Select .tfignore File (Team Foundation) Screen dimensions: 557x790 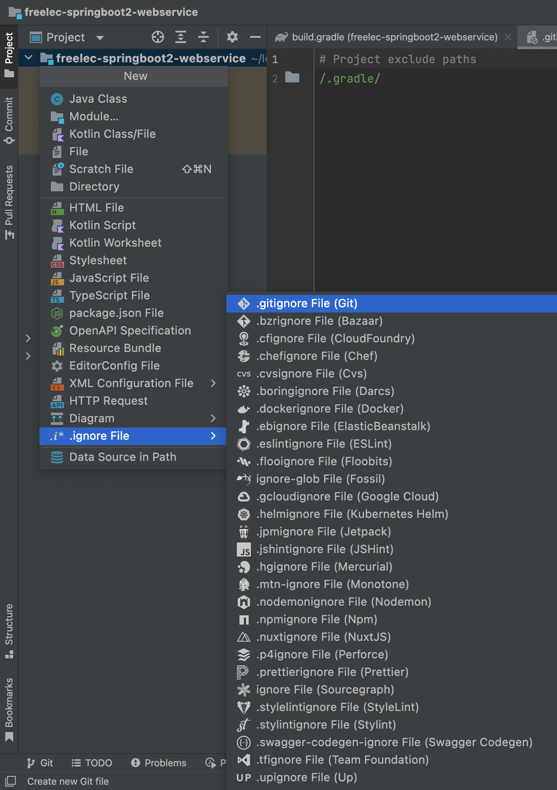(x=392, y=760)
